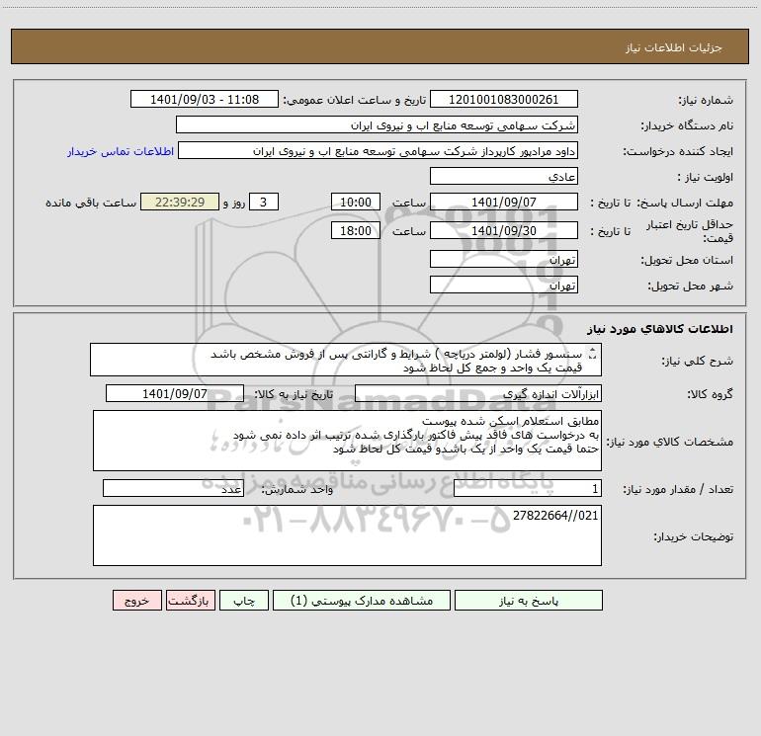Click the 'مشخصات کالاي مورد نیاز:' label
The width and height of the screenshot is (761, 736).
(670, 442)
